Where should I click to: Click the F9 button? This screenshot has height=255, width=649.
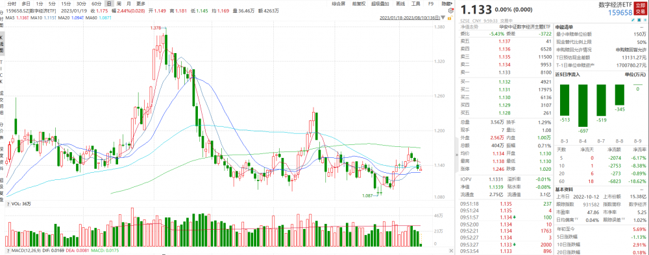(431, 3)
